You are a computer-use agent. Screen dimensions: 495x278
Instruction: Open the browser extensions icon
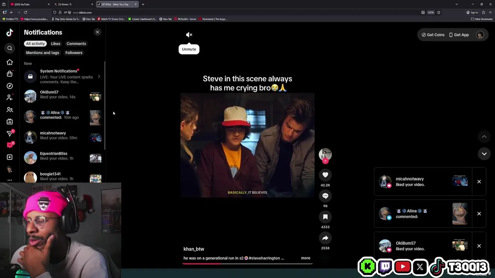[x=483, y=12]
